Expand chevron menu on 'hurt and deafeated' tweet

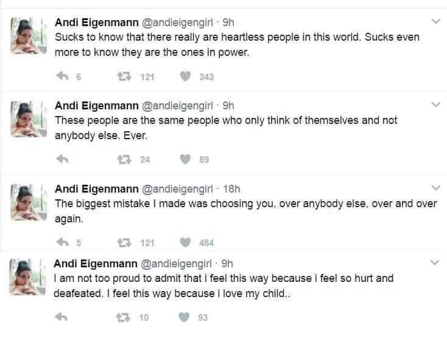click(435, 262)
